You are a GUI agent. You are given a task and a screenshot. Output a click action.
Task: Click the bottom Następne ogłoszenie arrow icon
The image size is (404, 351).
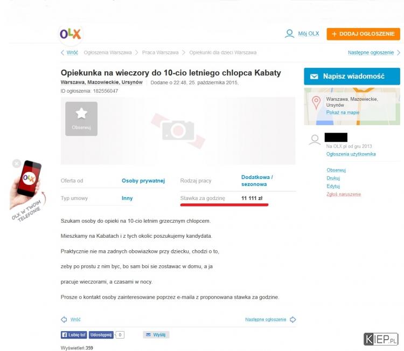point(292,320)
